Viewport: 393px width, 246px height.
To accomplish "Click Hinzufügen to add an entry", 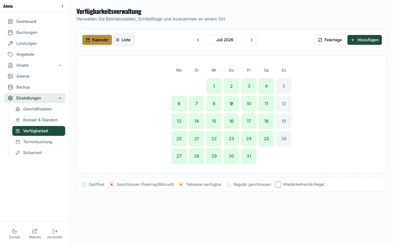I will [365, 40].
